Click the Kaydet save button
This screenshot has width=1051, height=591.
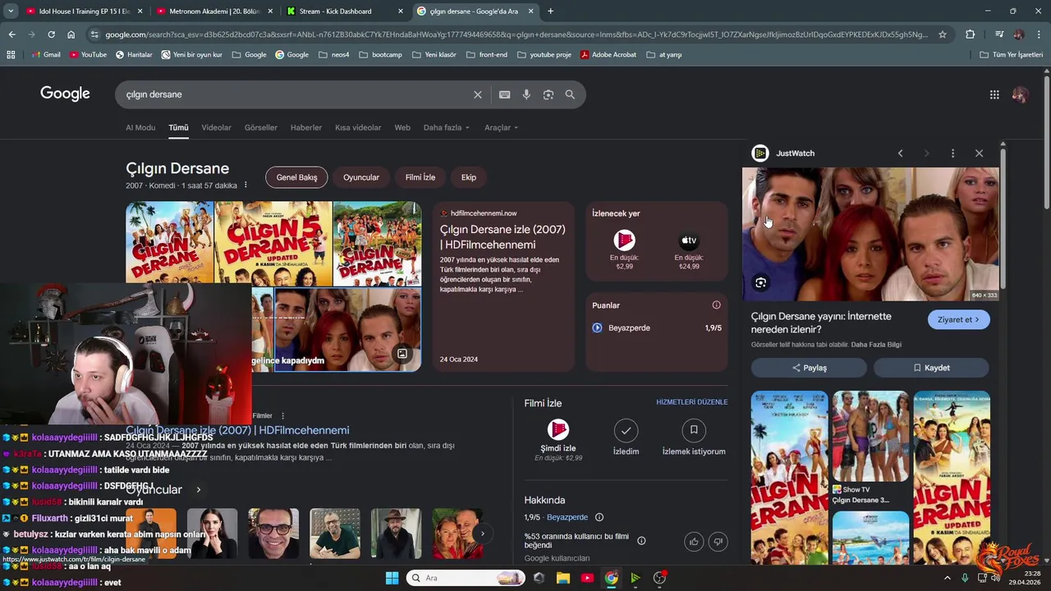point(931,368)
